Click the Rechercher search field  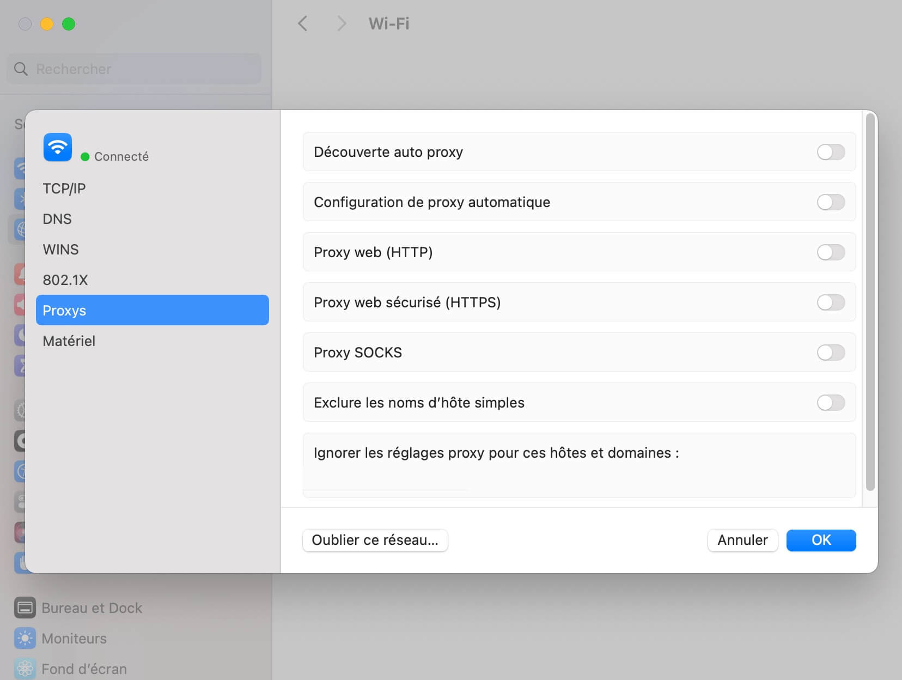pos(134,69)
